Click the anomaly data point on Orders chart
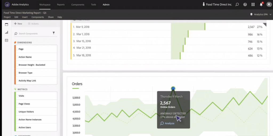 (173, 89)
